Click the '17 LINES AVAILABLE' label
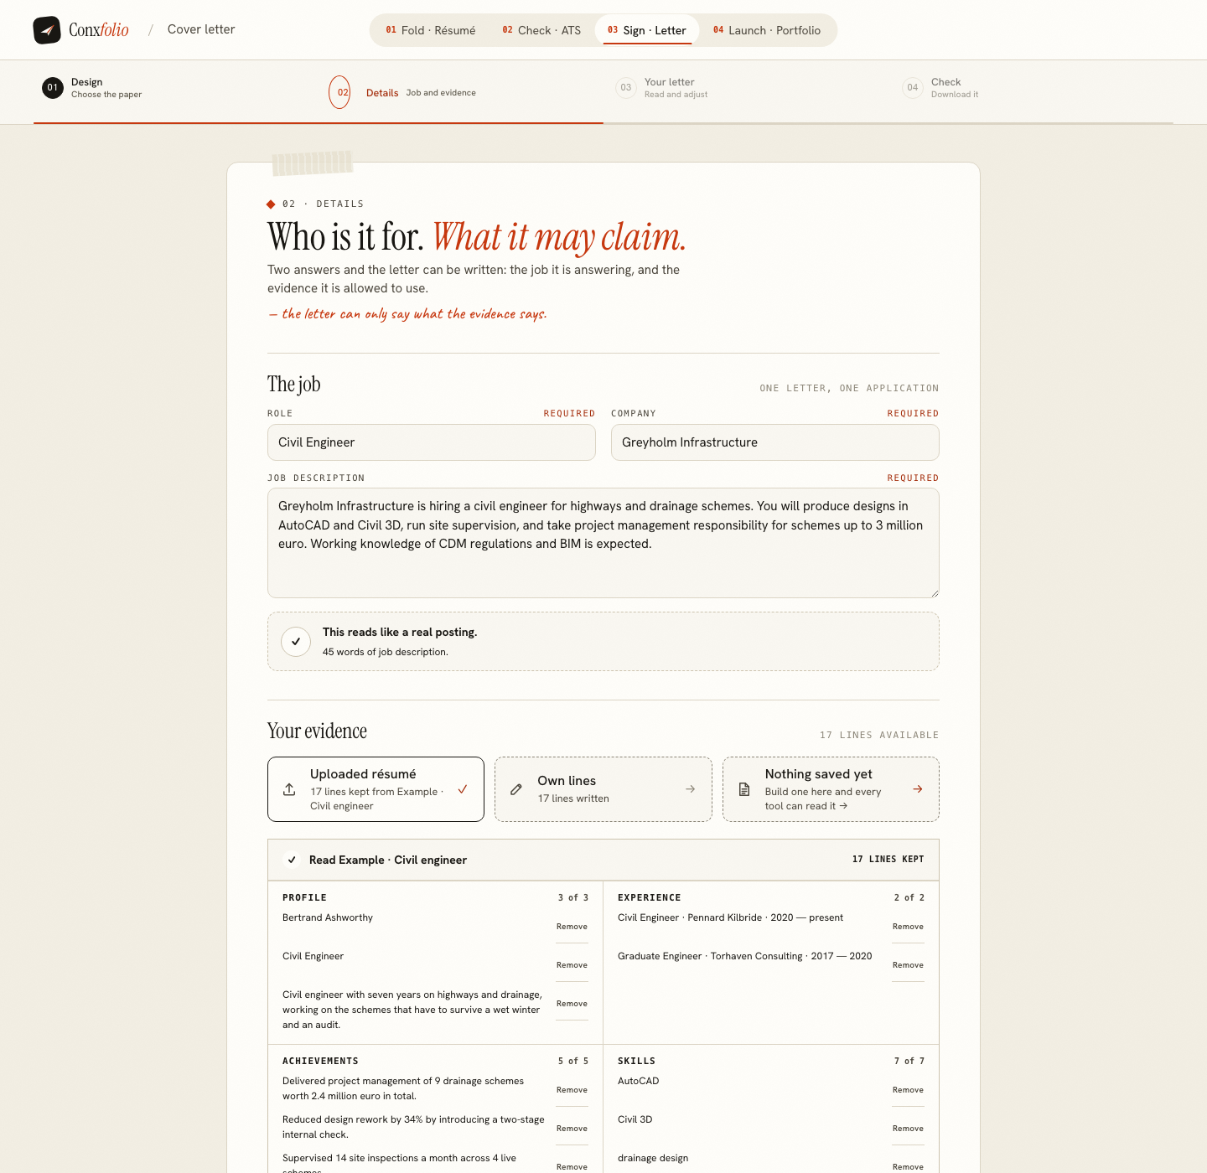1207x1173 pixels. pos(879,735)
